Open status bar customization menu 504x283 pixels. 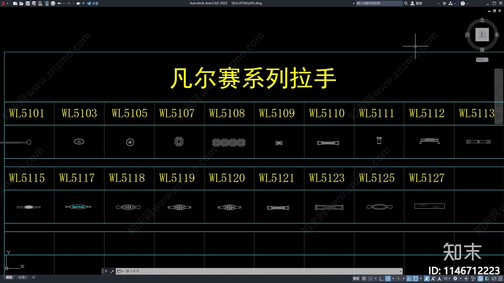pyautogui.click(x=500, y=279)
